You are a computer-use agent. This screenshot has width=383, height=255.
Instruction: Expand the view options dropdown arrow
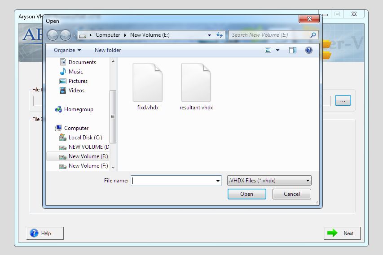pos(278,50)
